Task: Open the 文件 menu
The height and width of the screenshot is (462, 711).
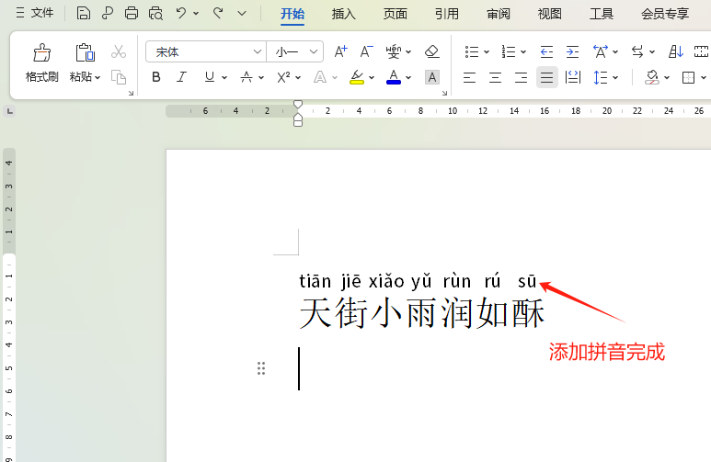Action: 35,13
